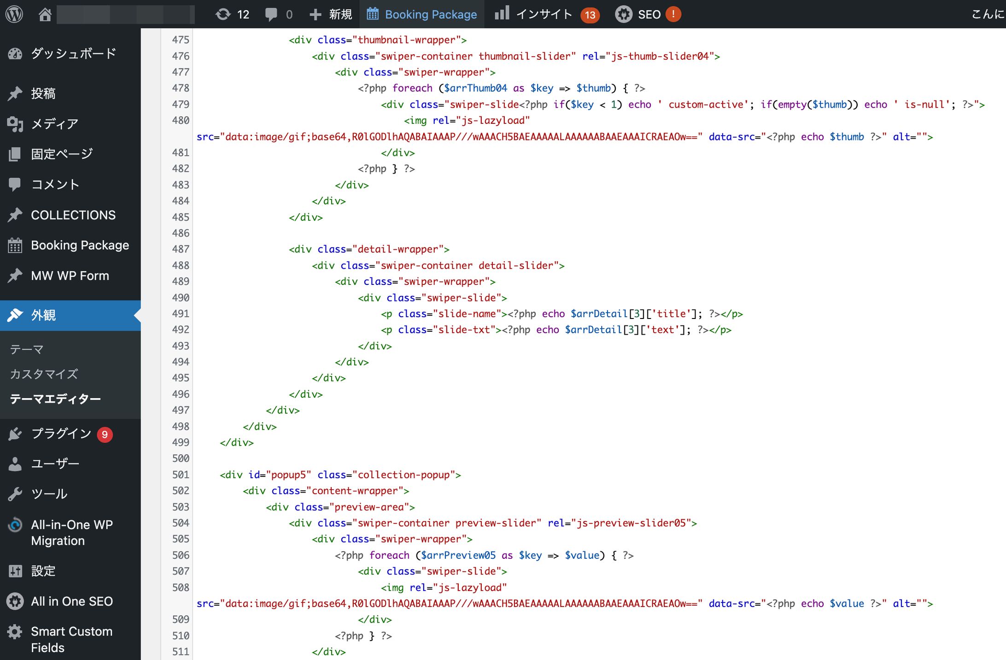
Task: Click the ダッシュボード dashboard icon
Action: coord(15,54)
